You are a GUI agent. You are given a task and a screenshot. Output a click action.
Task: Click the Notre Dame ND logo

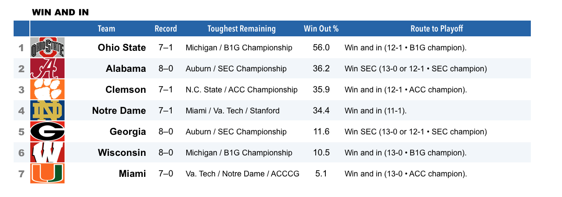(47, 110)
